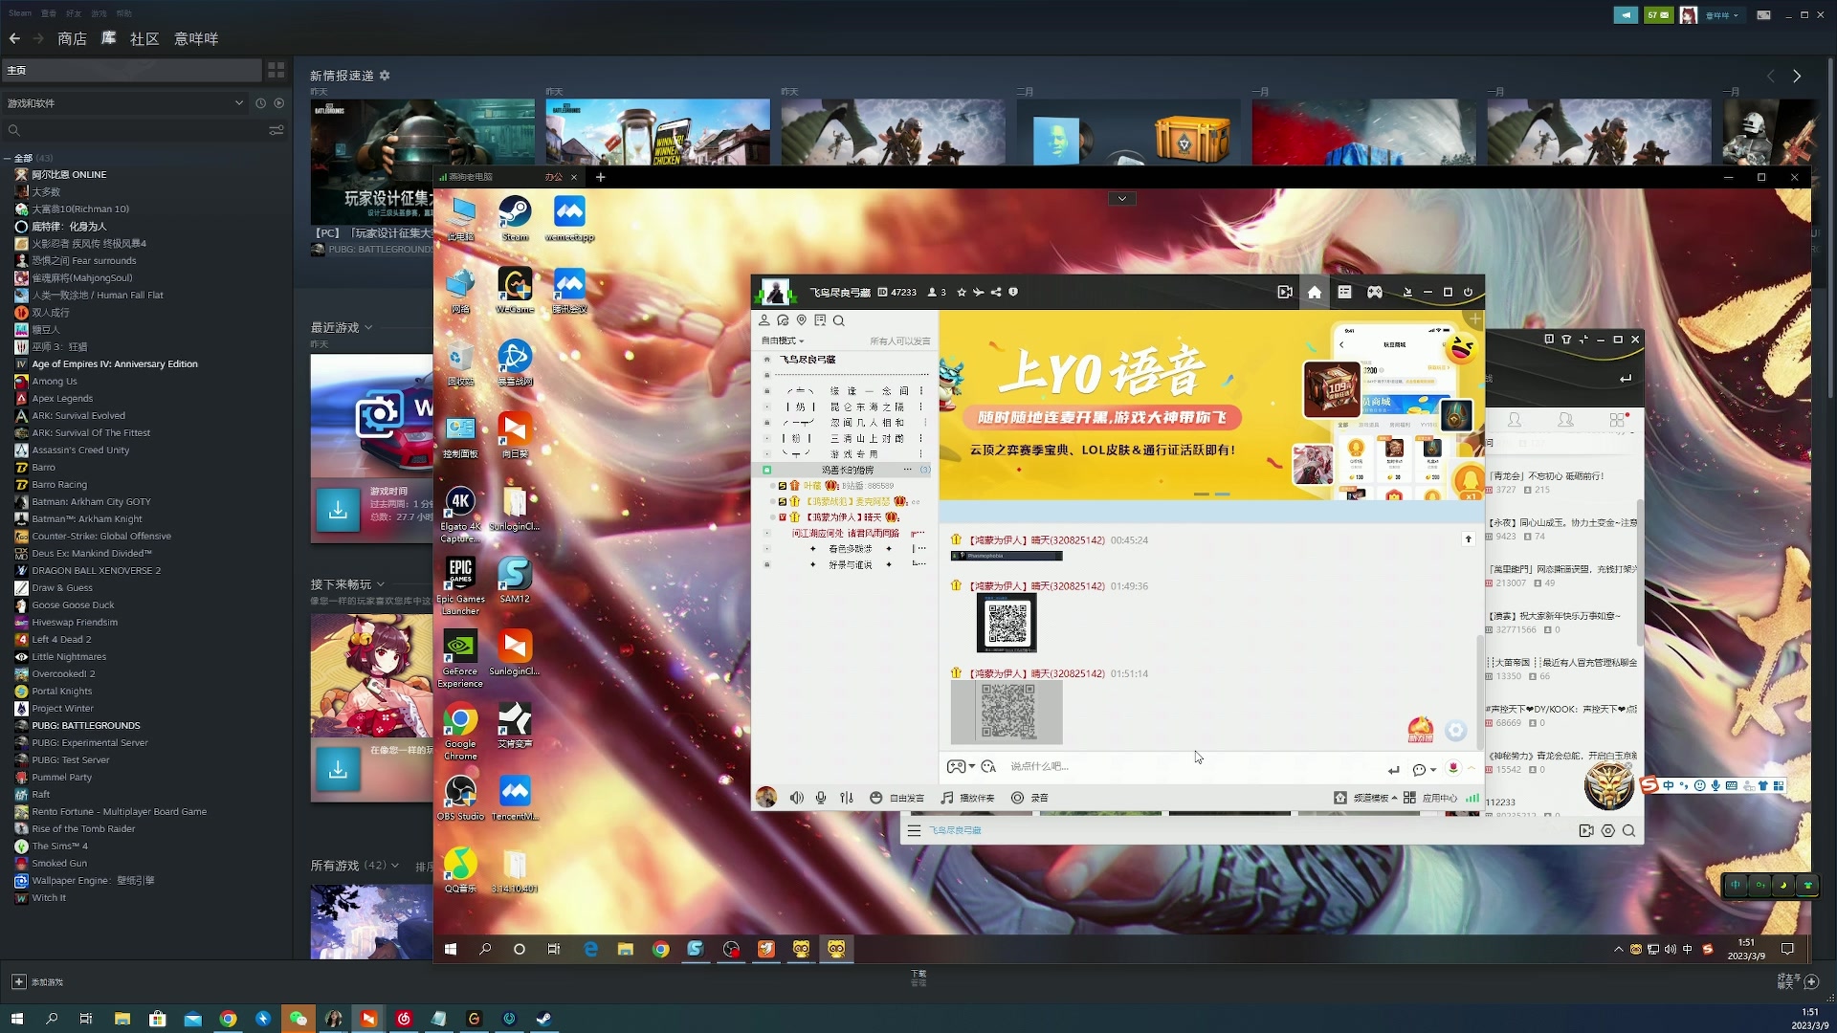Switch to the 社区 tab in Steam
This screenshot has height=1033, width=1837.
(144, 39)
